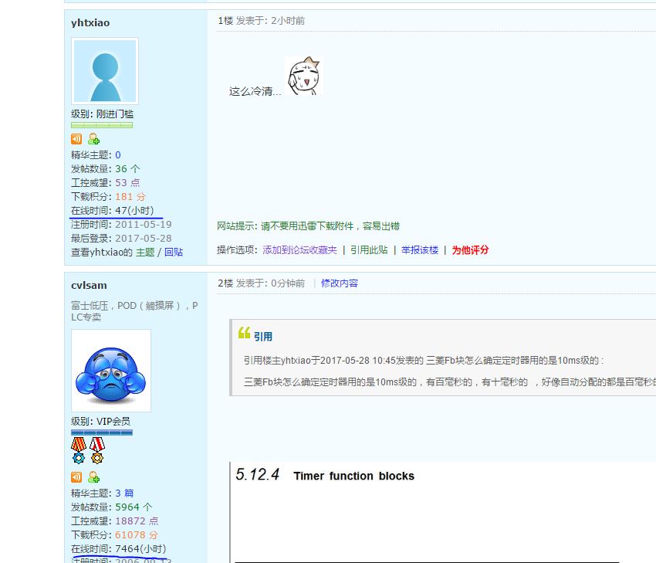Open cvlsam's blue crying smiley avatar
This screenshot has width=656, height=563.
[x=110, y=371]
